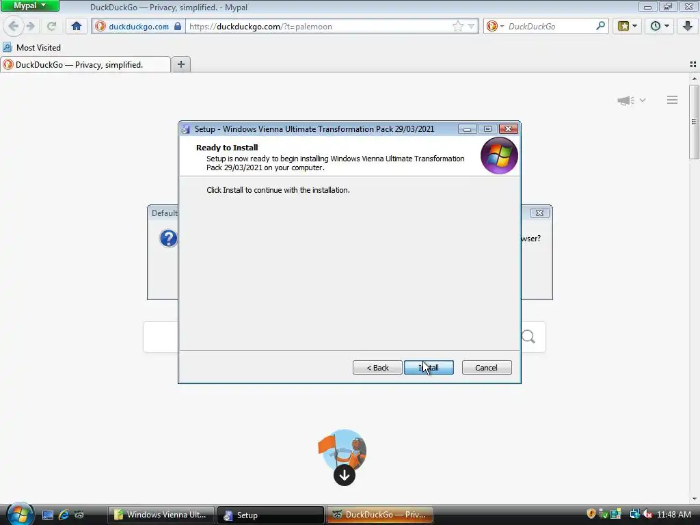Click the page vertical scrollbar thumb
This screenshot has width=700, height=525.
tap(694, 122)
